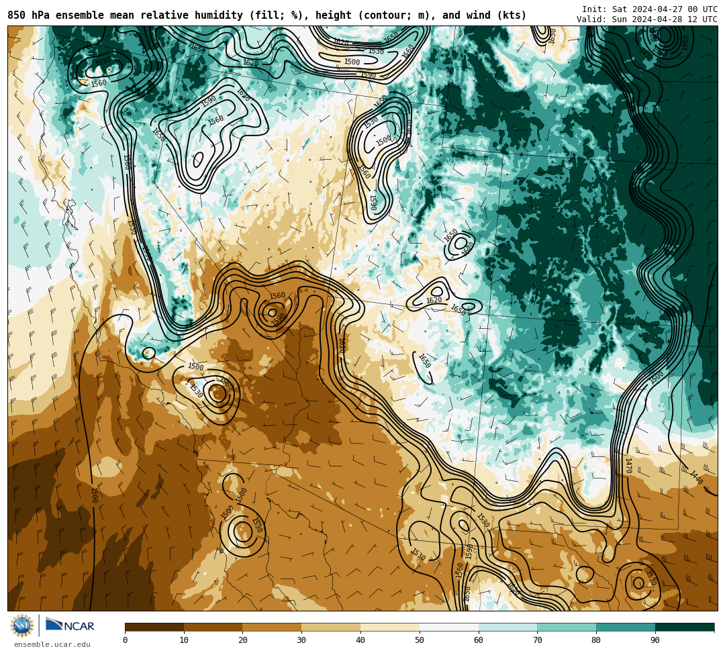Click the ensemble.ucar.edu text
This screenshot has width=725, height=653.
[52, 644]
